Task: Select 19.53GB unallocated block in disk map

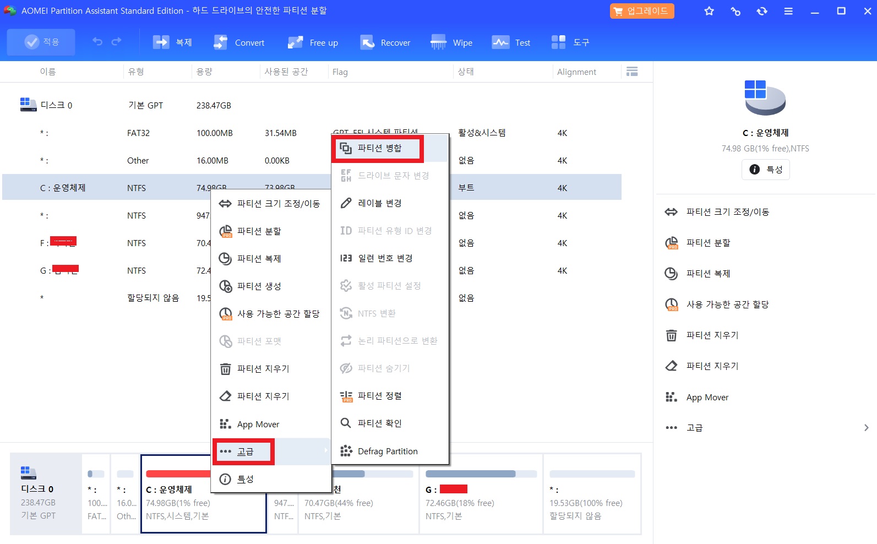Action: click(x=592, y=494)
